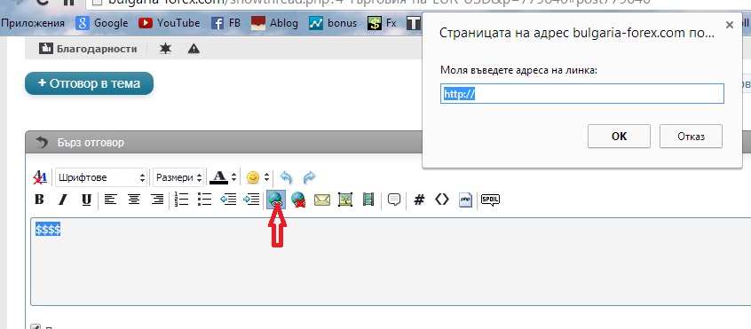Wrap PHP tags icon

point(465,200)
